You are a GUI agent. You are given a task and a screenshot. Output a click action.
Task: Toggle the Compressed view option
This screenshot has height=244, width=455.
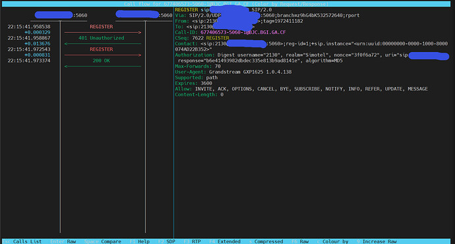[266, 241]
